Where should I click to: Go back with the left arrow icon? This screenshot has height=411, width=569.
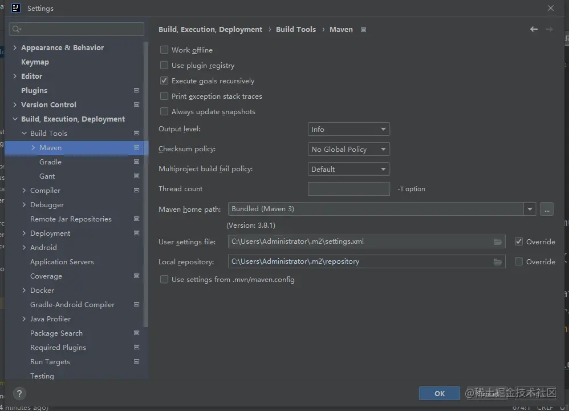(x=534, y=29)
